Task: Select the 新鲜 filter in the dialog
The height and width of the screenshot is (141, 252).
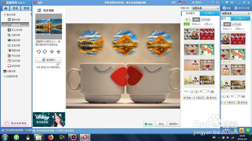Action: coord(196,19)
